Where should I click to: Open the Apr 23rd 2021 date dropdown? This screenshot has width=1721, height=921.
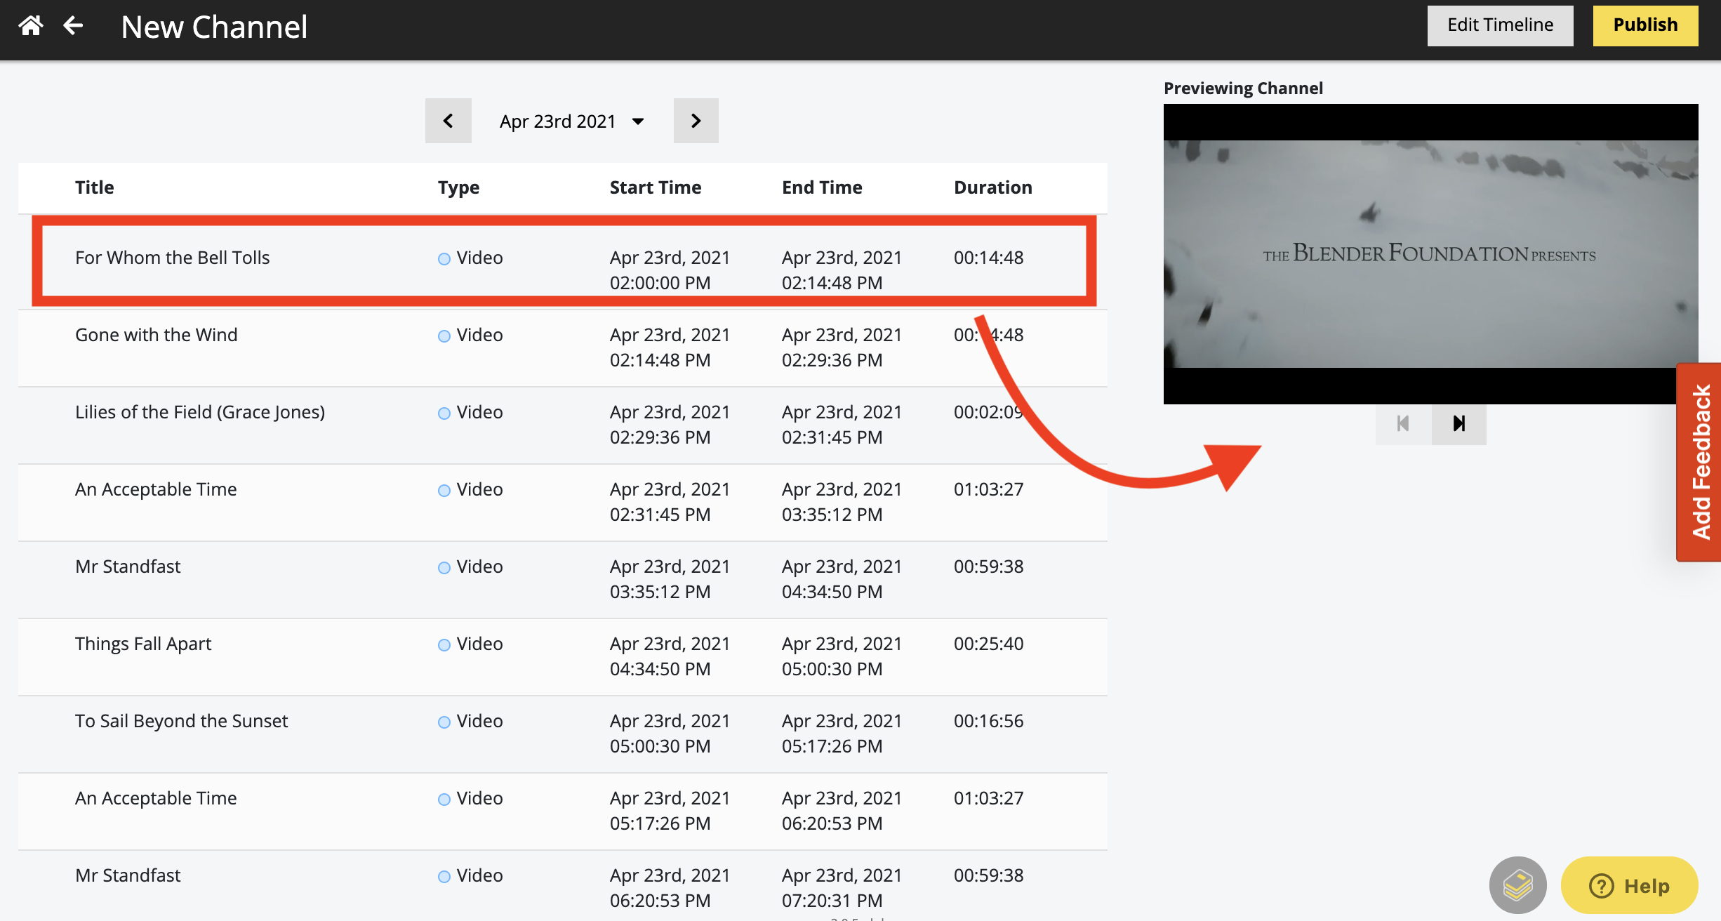572,121
